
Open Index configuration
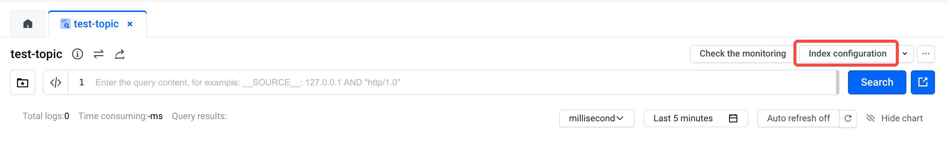(847, 54)
